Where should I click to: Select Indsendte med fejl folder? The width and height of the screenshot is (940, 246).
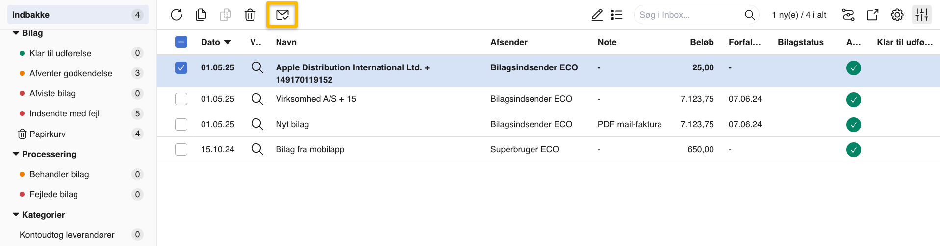pyautogui.click(x=64, y=113)
